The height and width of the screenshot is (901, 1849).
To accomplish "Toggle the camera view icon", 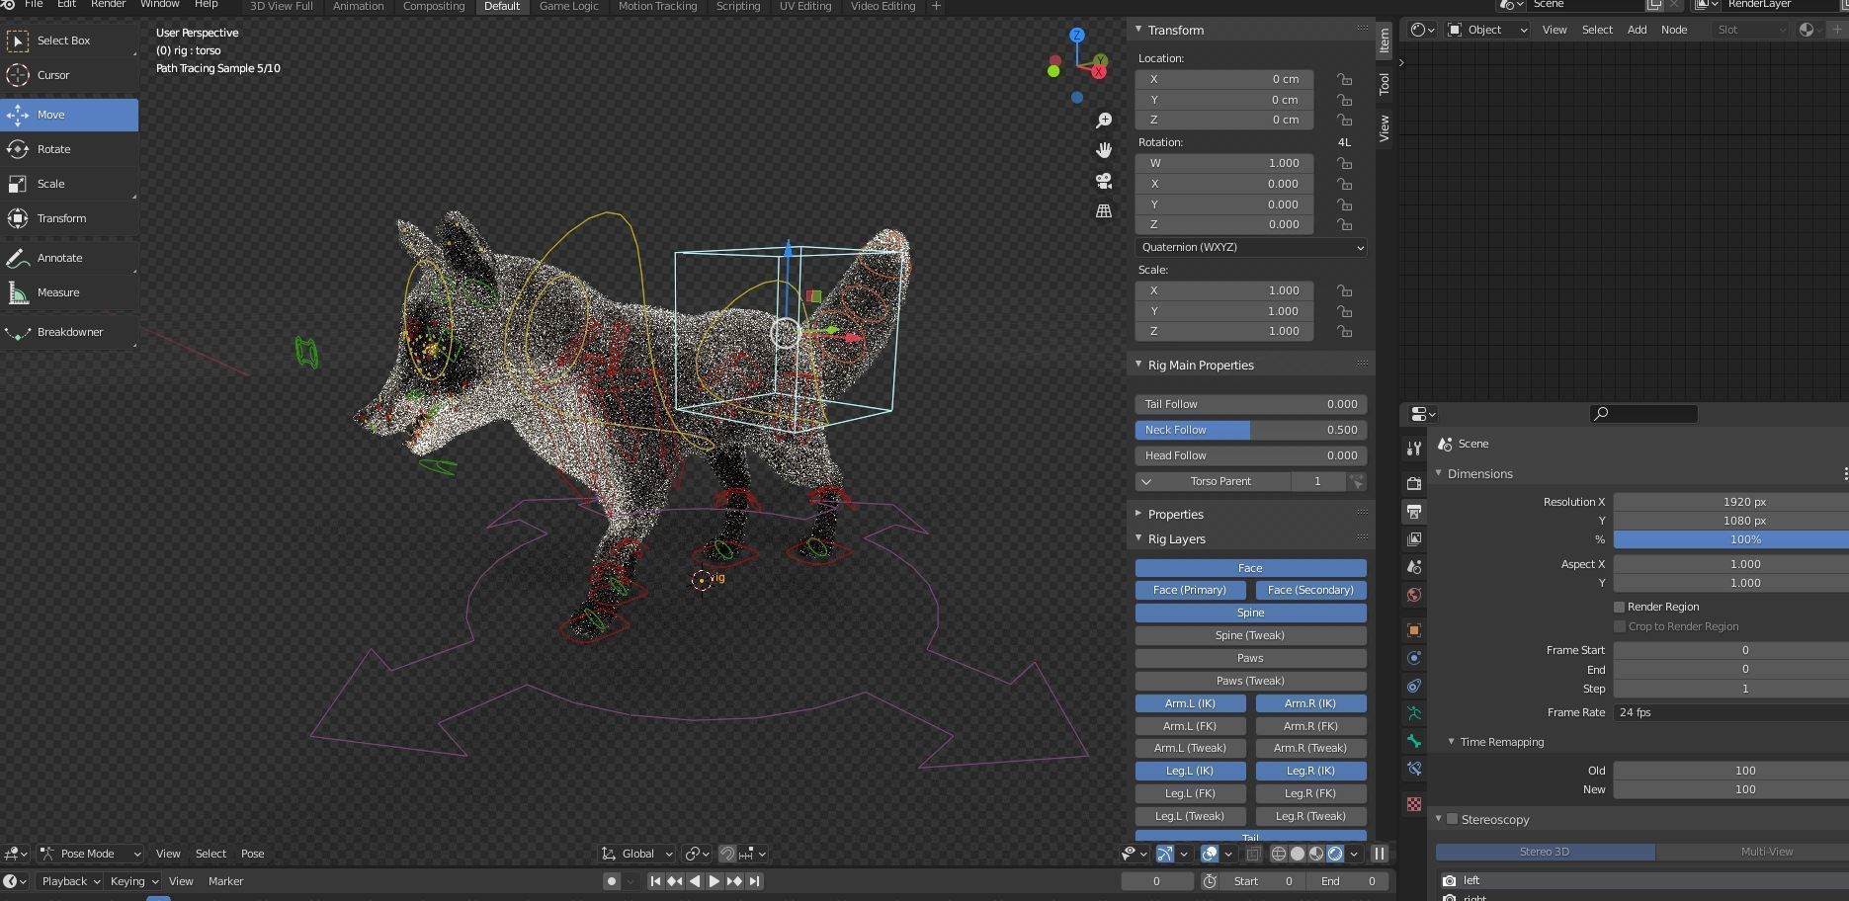I will click(1104, 181).
